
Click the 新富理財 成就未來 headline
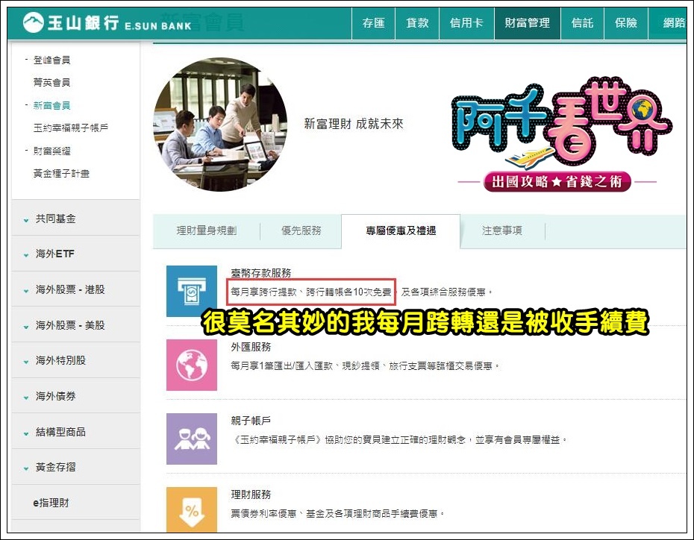354,124
